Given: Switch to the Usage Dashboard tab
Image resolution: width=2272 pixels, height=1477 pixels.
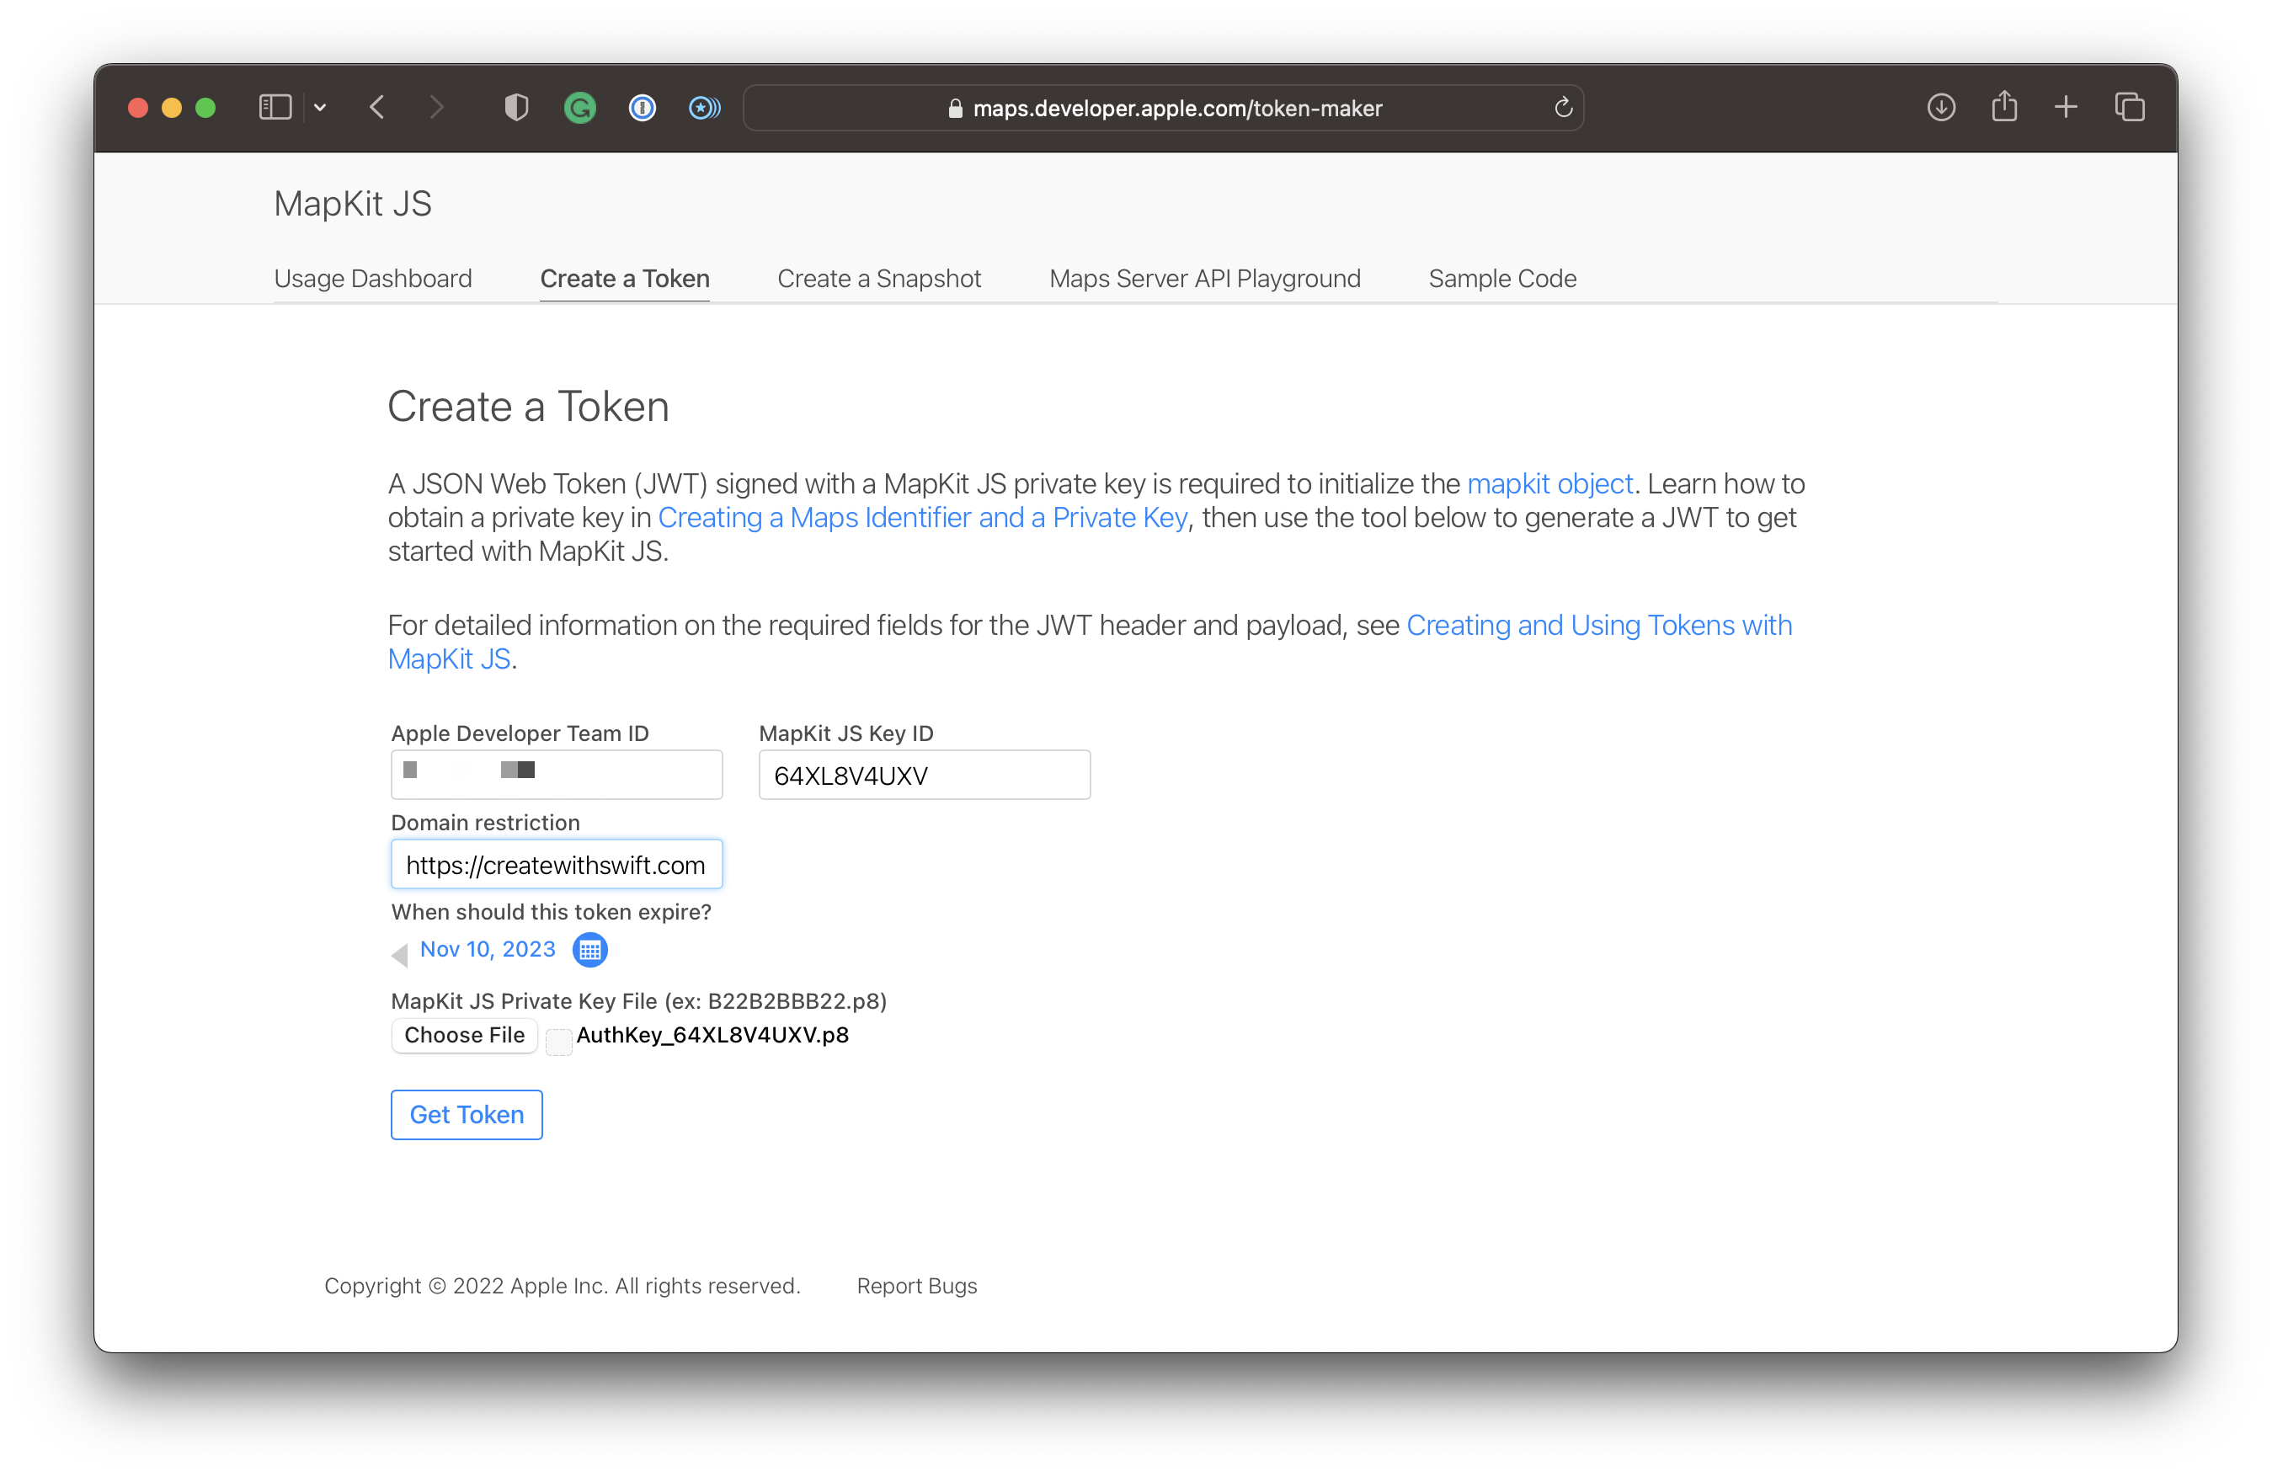Looking at the screenshot, I should 372,279.
